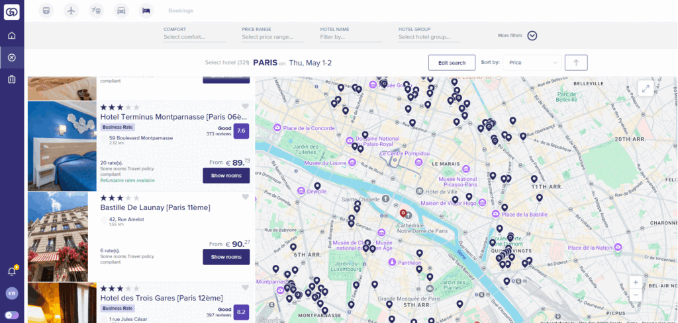Open notifications bell
678x323 pixels.
(11, 271)
